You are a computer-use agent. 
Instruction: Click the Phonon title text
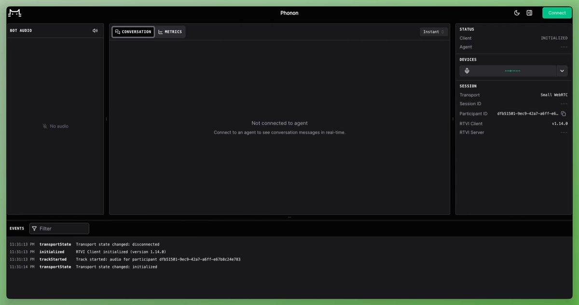pos(289,13)
